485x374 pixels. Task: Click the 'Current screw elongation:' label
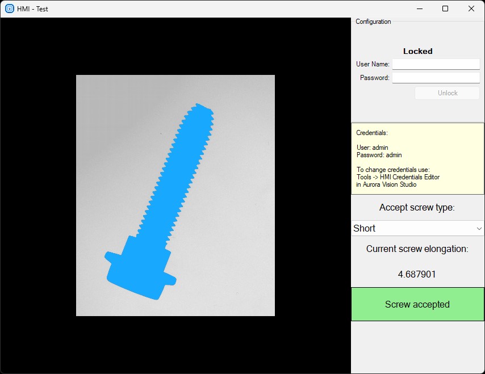417,249
